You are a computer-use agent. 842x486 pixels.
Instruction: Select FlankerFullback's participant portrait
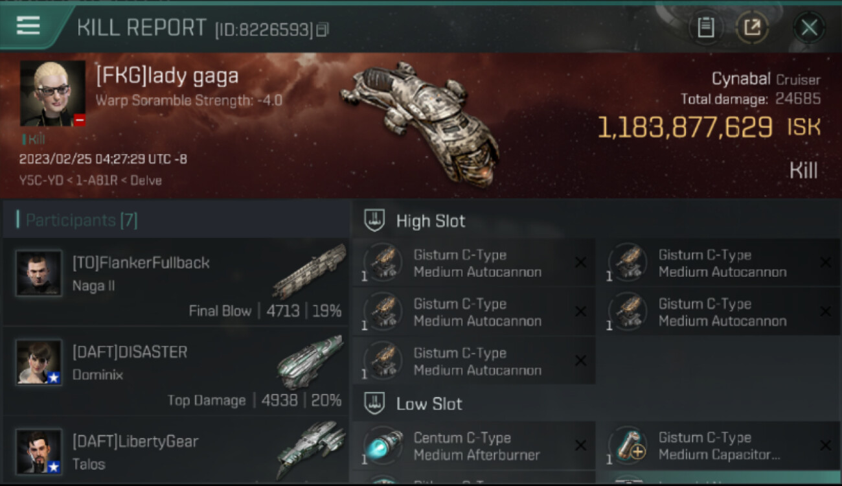[x=39, y=273]
